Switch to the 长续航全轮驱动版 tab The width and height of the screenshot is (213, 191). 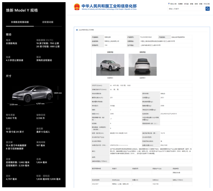[20, 22]
